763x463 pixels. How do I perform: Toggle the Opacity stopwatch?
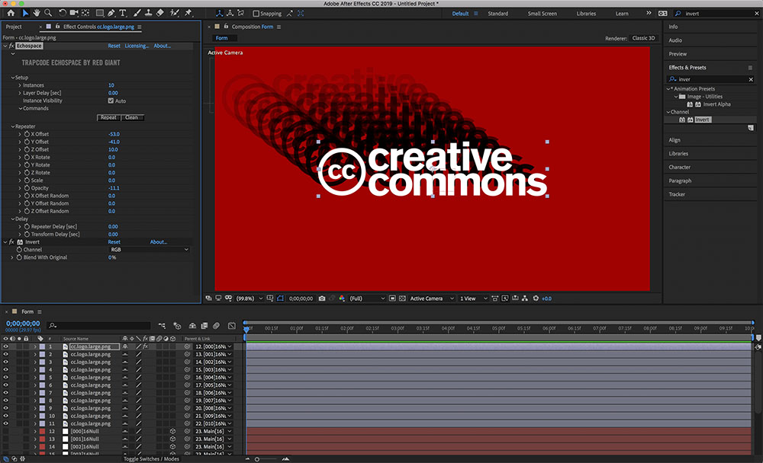point(27,188)
